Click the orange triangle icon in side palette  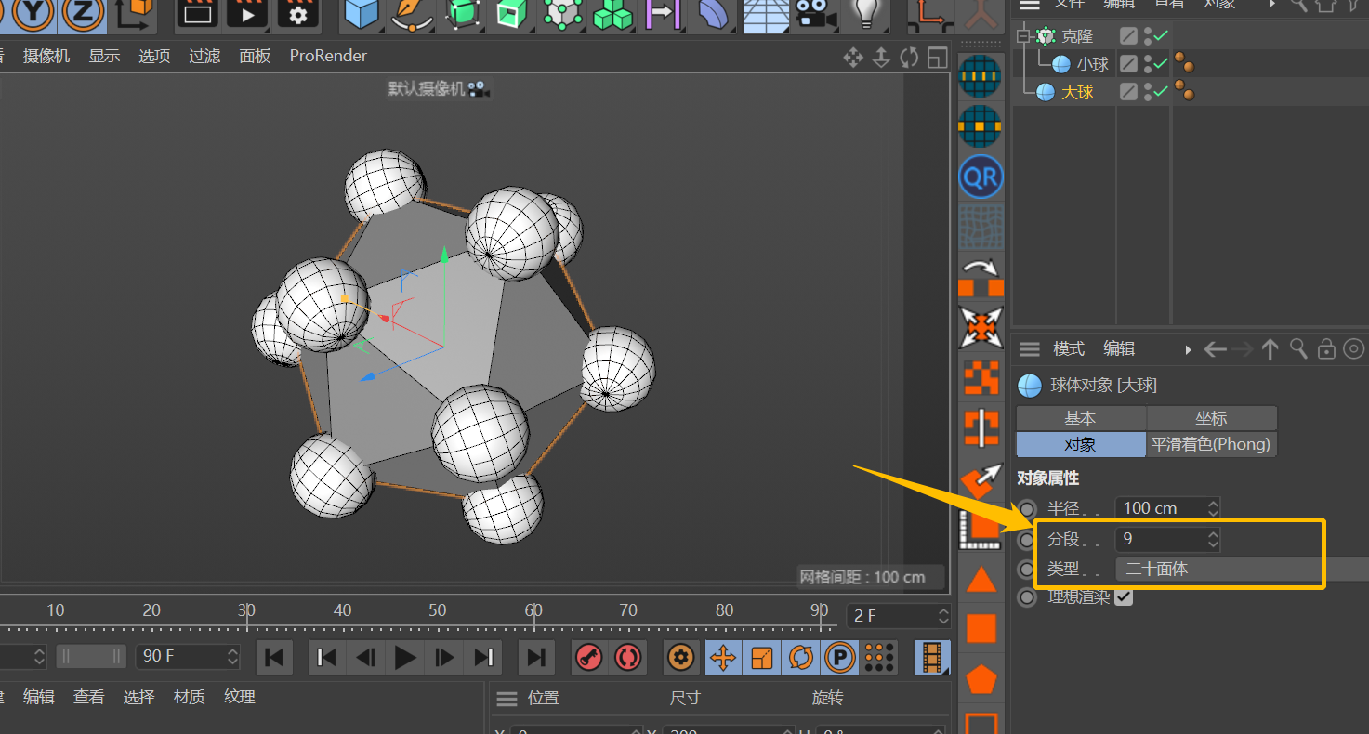click(x=981, y=581)
